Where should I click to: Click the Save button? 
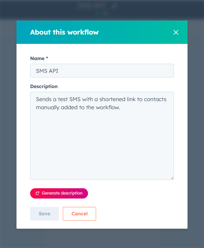point(44,214)
